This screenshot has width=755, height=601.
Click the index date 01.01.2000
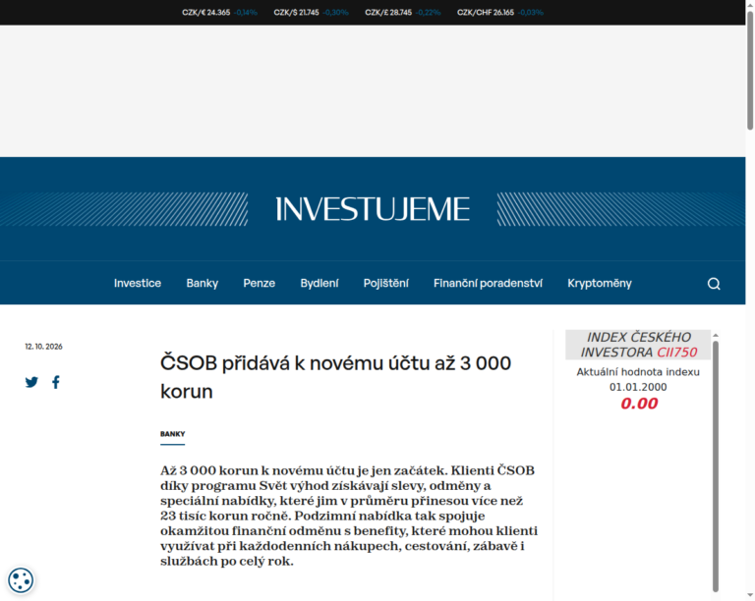coord(638,387)
